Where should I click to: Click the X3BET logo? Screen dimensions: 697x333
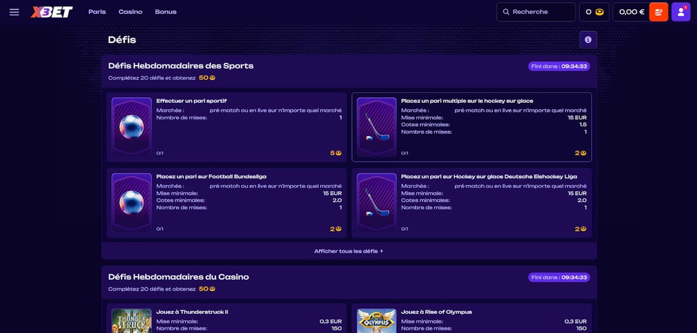pos(52,12)
